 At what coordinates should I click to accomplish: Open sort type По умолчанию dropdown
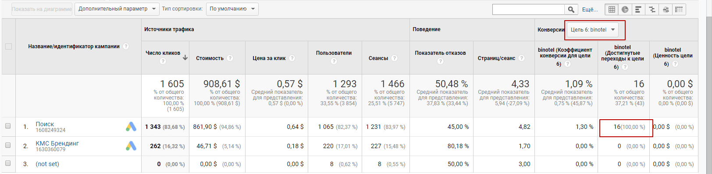pyautogui.click(x=232, y=9)
